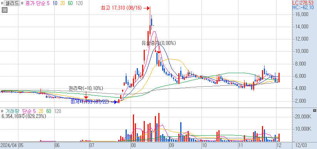Image resolution: width=317 pixels, height=149 pixels.
Task: Click the 10 month date axis label
Action: pyautogui.click(x=204, y=145)
